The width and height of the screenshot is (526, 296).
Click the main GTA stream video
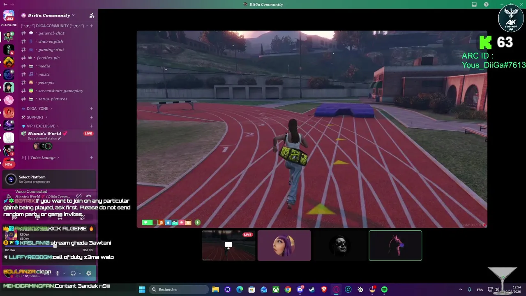pos(312,129)
